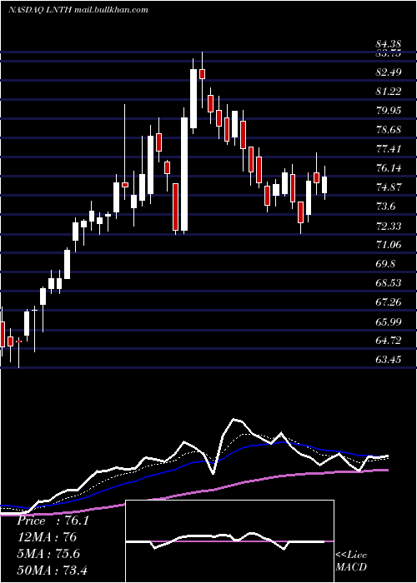This screenshot has height=583, width=417.
Task: Select the 73.6 price axis label
Action: [386, 207]
